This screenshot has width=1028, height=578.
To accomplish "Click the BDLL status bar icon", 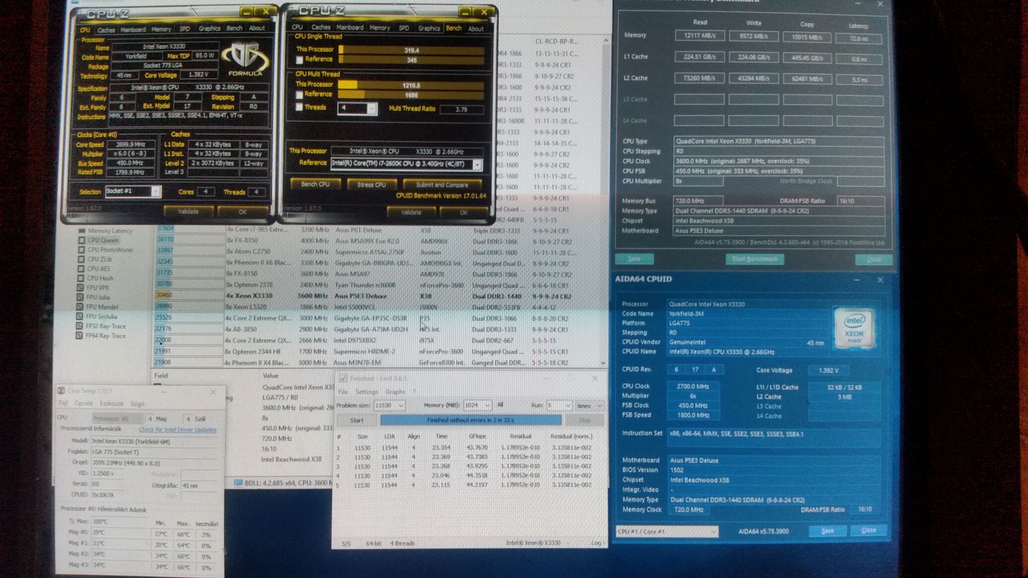I will pos(238,483).
